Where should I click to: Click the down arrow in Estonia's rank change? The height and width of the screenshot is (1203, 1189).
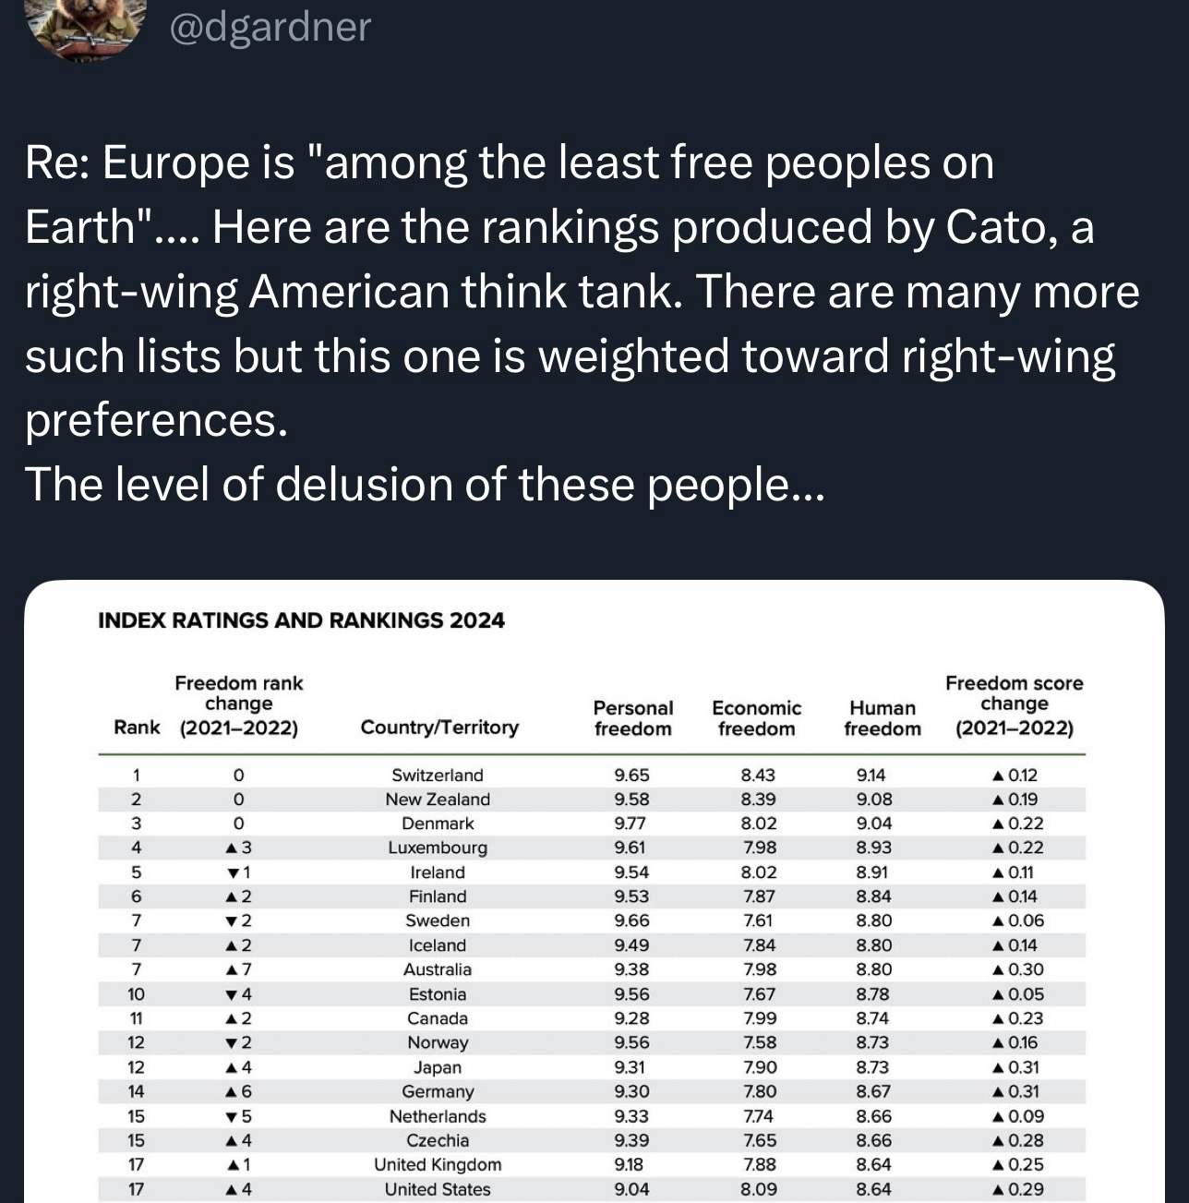[231, 995]
